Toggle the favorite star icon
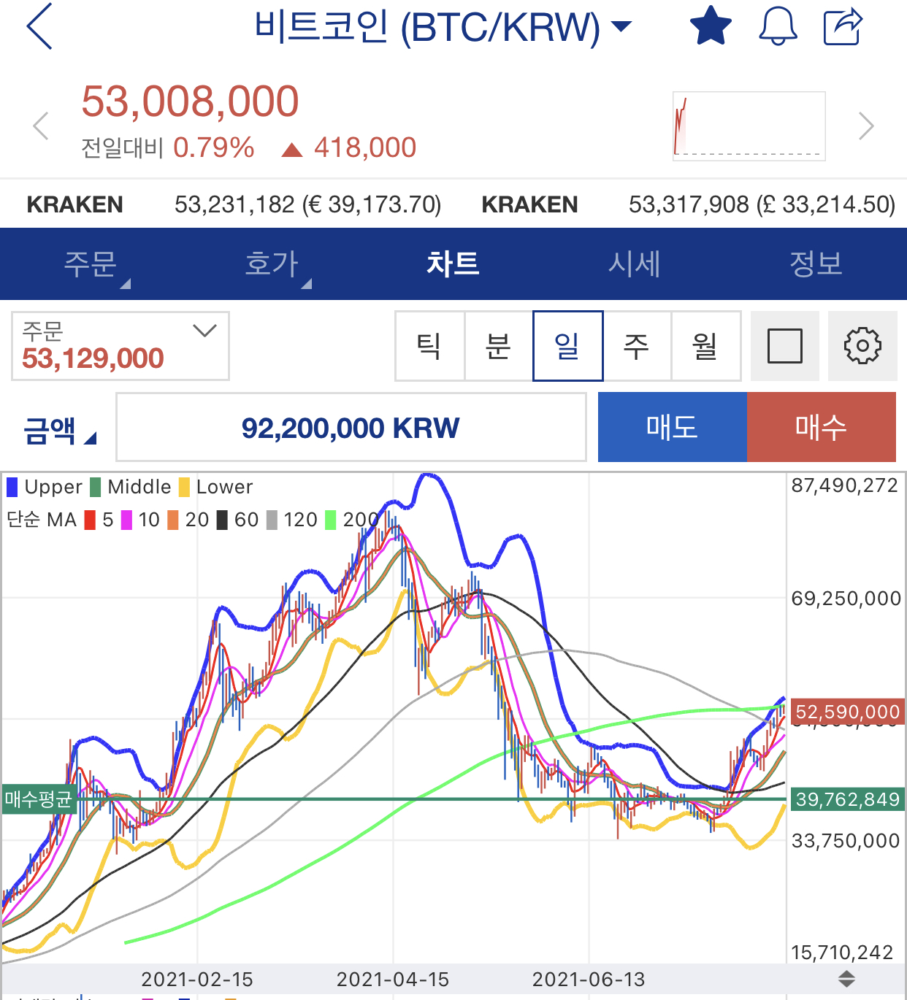 coord(711,26)
